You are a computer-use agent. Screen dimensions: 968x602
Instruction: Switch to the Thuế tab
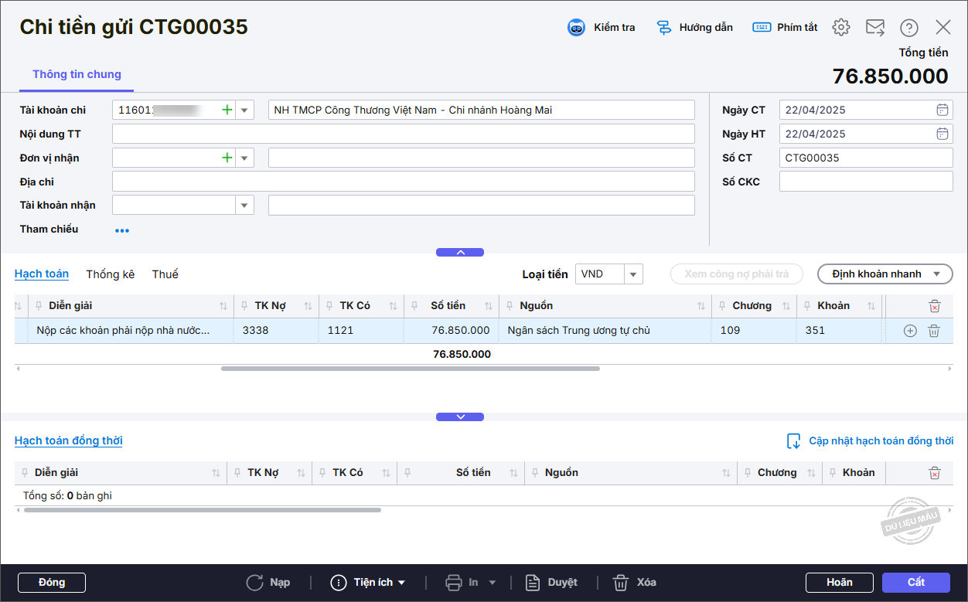[165, 274]
